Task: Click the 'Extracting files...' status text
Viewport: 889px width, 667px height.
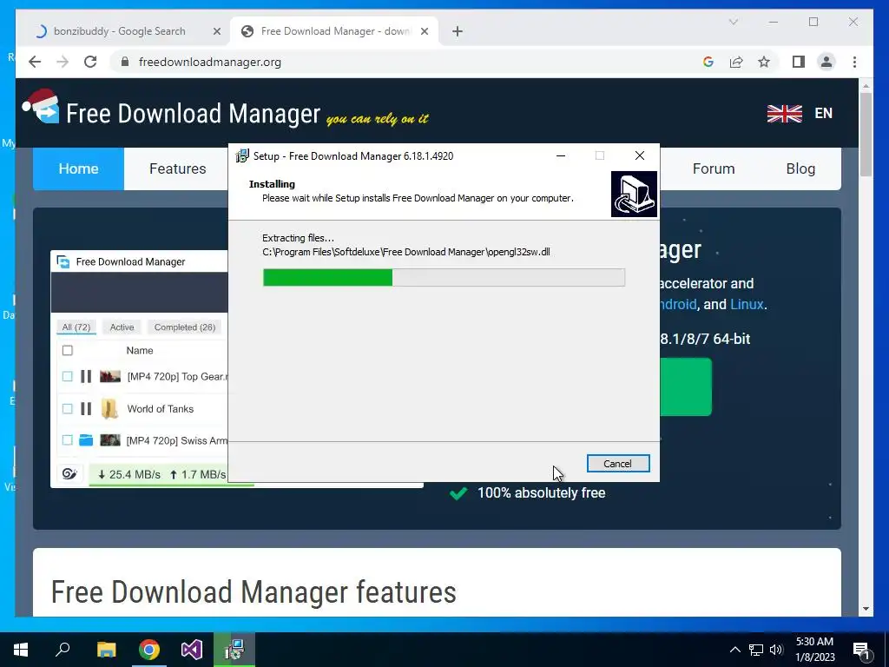Action: pyautogui.click(x=299, y=238)
